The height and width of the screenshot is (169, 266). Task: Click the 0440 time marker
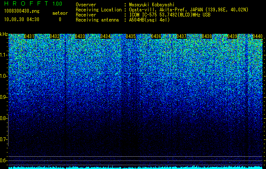pyautogui.click(x=258, y=36)
